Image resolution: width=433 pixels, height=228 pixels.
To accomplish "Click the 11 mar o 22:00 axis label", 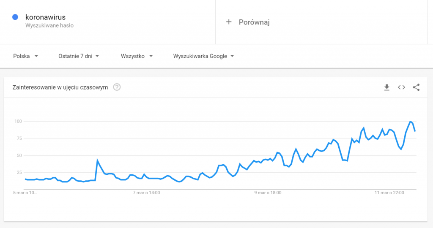I will pos(389,193).
